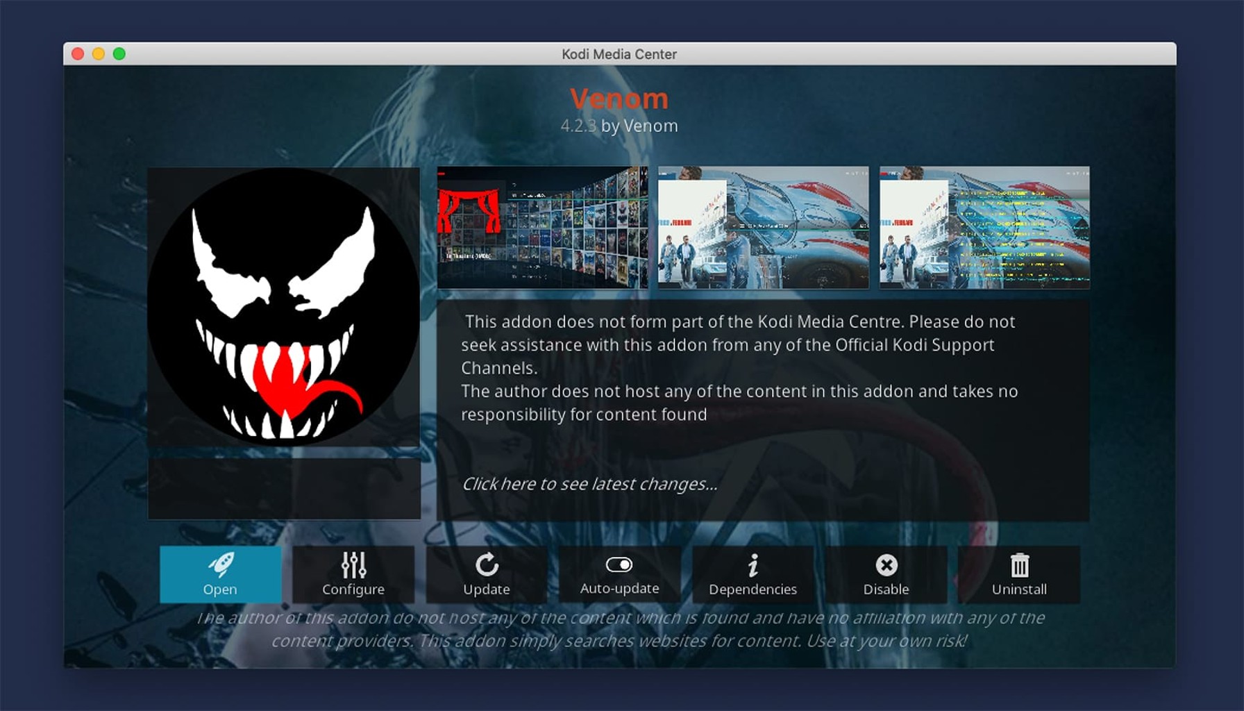Close the Kodi window with red button
The width and height of the screenshot is (1244, 711).
click(78, 54)
